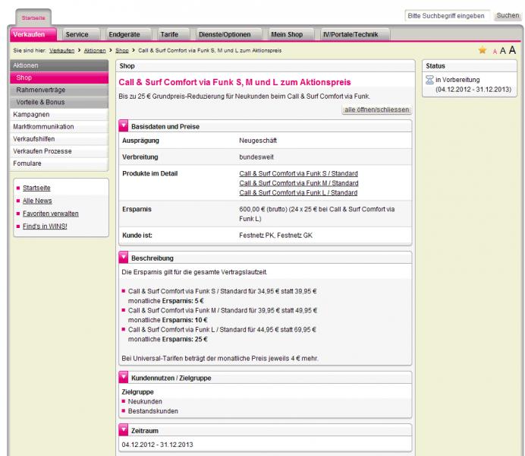Viewport: 525px width, 456px height.
Task: Switch to the Tarife tab
Action: coord(173,34)
